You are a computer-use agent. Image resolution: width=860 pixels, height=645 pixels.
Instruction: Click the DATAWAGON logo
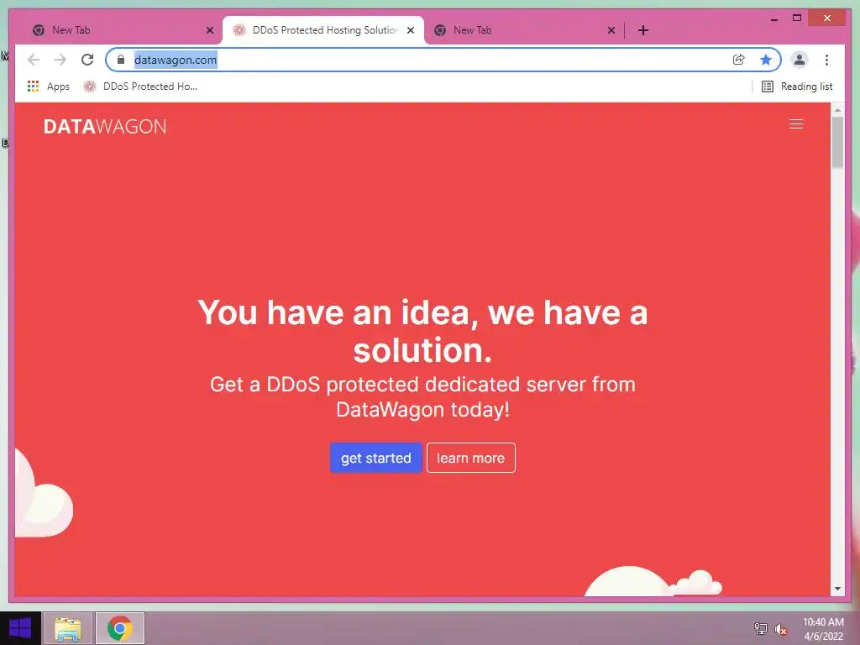(x=105, y=127)
